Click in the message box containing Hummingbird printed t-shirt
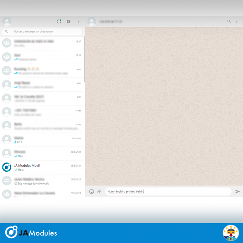This screenshot has width=243, height=243. 168,191
